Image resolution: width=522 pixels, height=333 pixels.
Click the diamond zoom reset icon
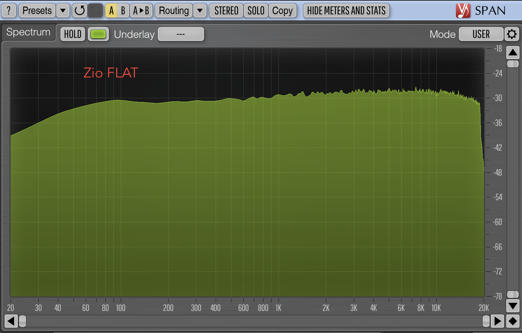coord(513,321)
